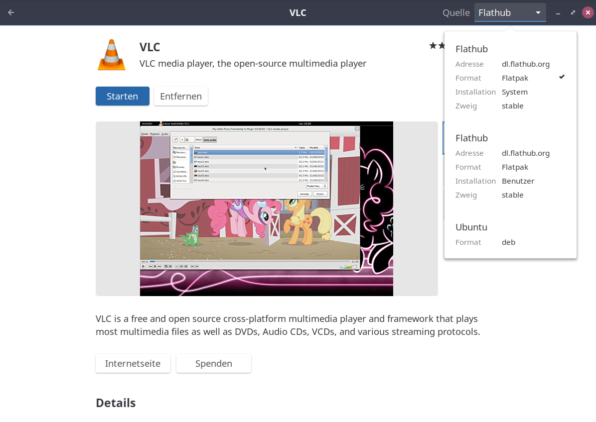Open the VLC screenshot thumbnail
Viewport: 596px width, 422px height.
click(267, 209)
